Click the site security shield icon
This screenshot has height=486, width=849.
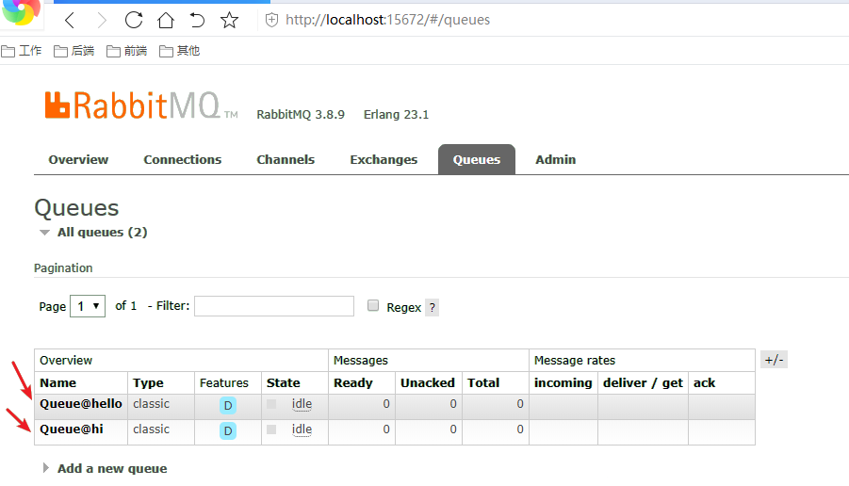point(271,20)
